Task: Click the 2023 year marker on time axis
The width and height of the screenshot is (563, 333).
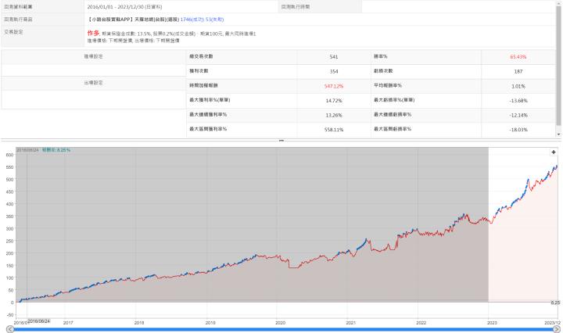Action: pos(493,321)
